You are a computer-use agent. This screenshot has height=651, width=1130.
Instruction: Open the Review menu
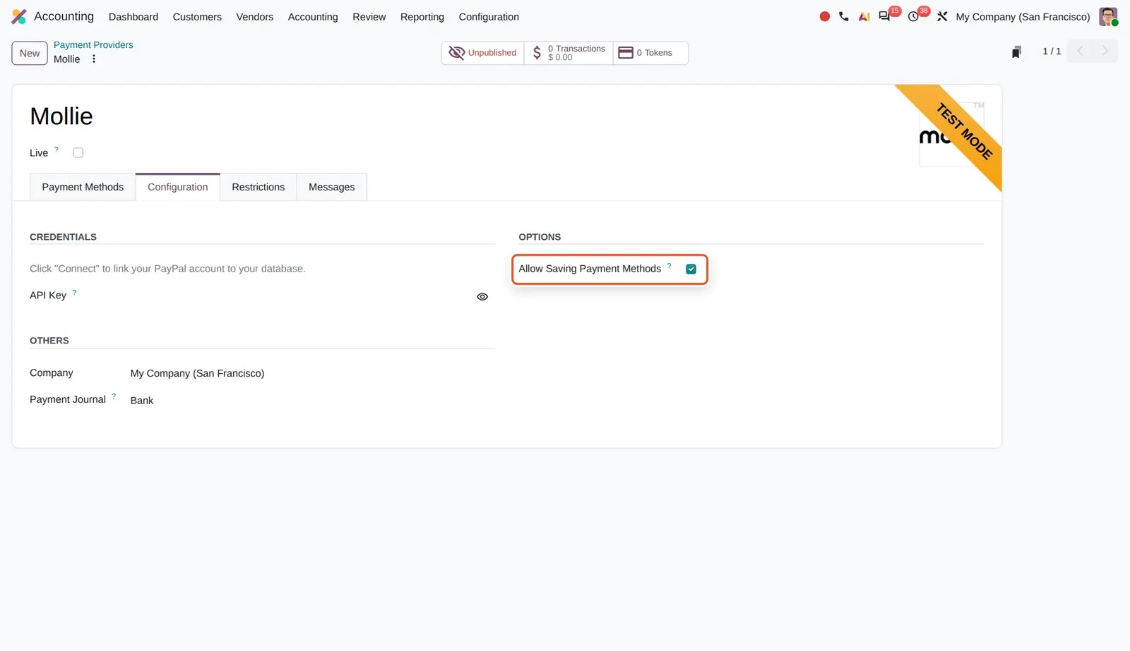click(x=369, y=17)
